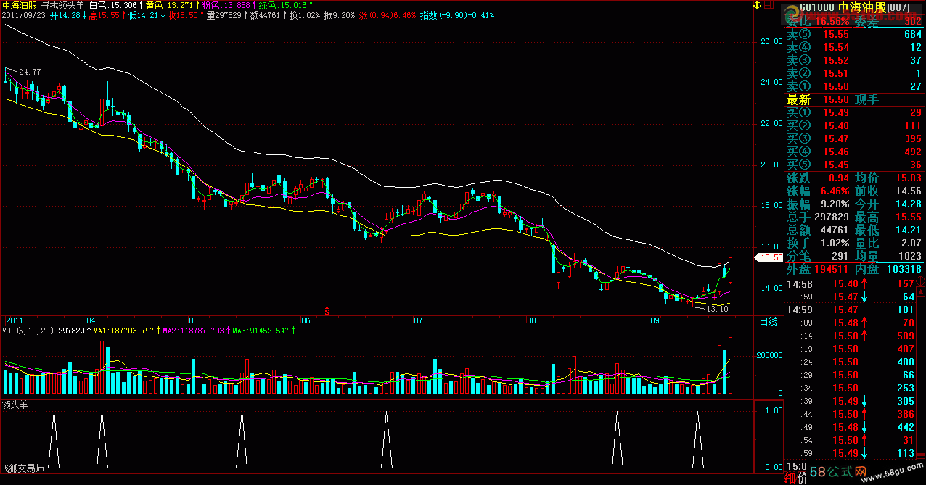Click the 寻找领头羊 indicator name
Image resolution: width=926 pixels, height=485 pixels.
click(x=64, y=5)
